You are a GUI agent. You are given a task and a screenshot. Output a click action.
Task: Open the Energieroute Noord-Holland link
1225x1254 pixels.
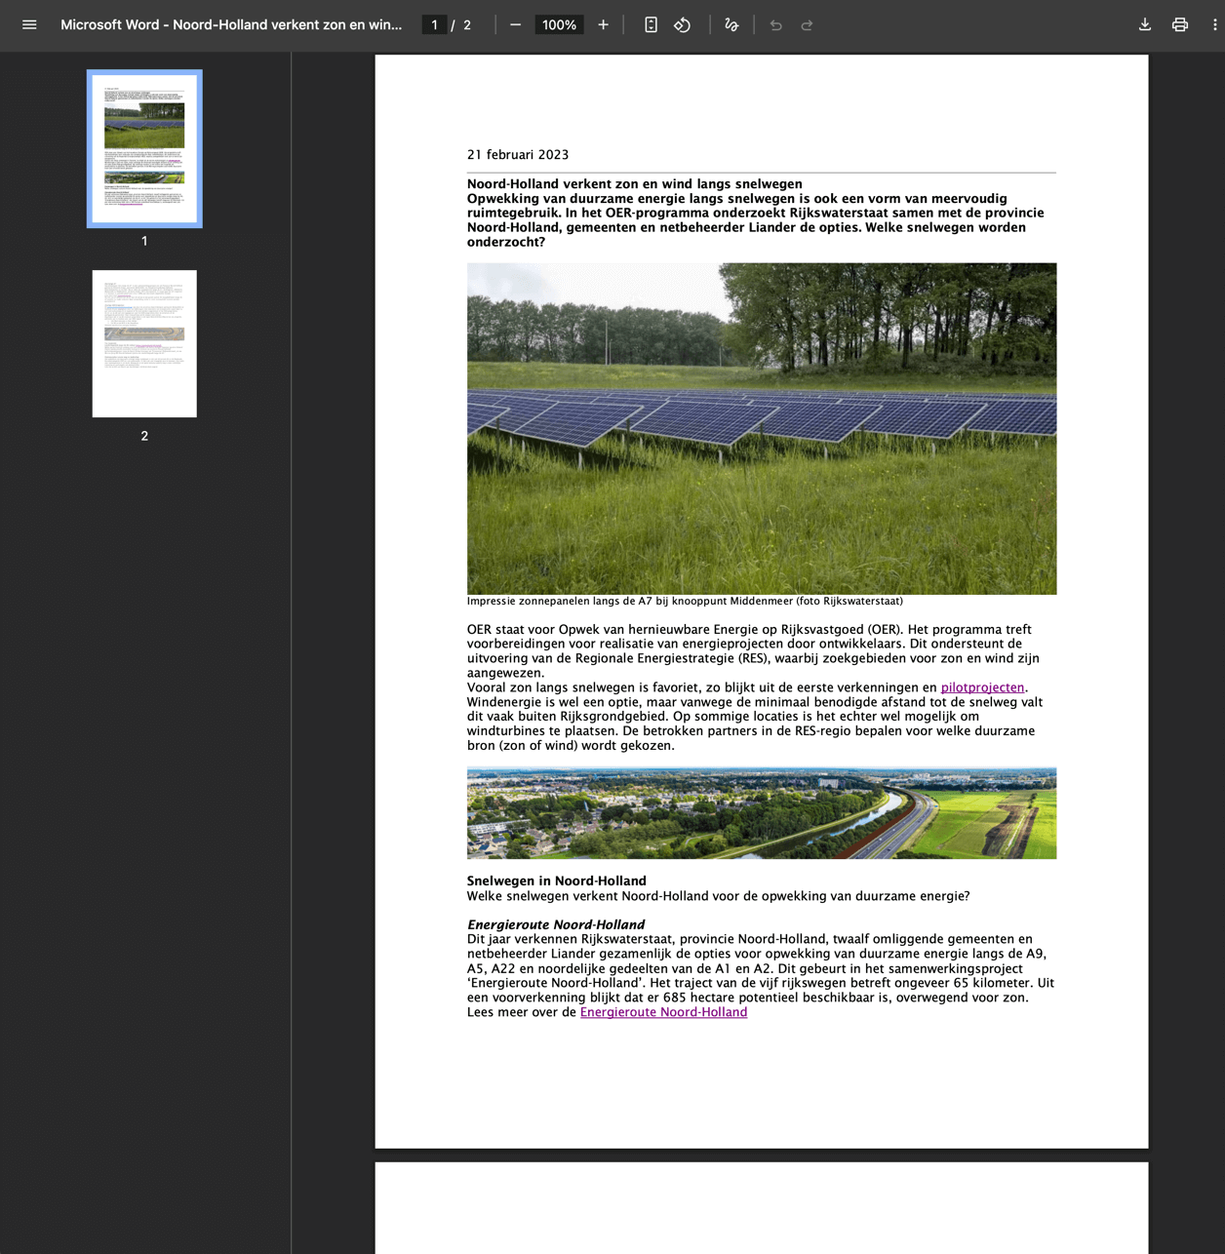(663, 1012)
